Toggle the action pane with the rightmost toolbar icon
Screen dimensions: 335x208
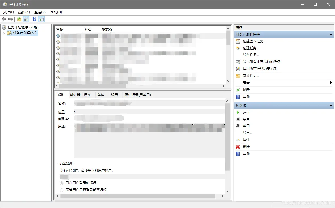tap(41, 19)
